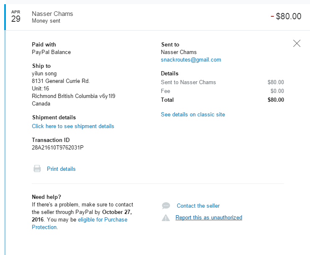310x255 pixels.
Task: Click the Total $80.00 amount
Action: pos(276,100)
